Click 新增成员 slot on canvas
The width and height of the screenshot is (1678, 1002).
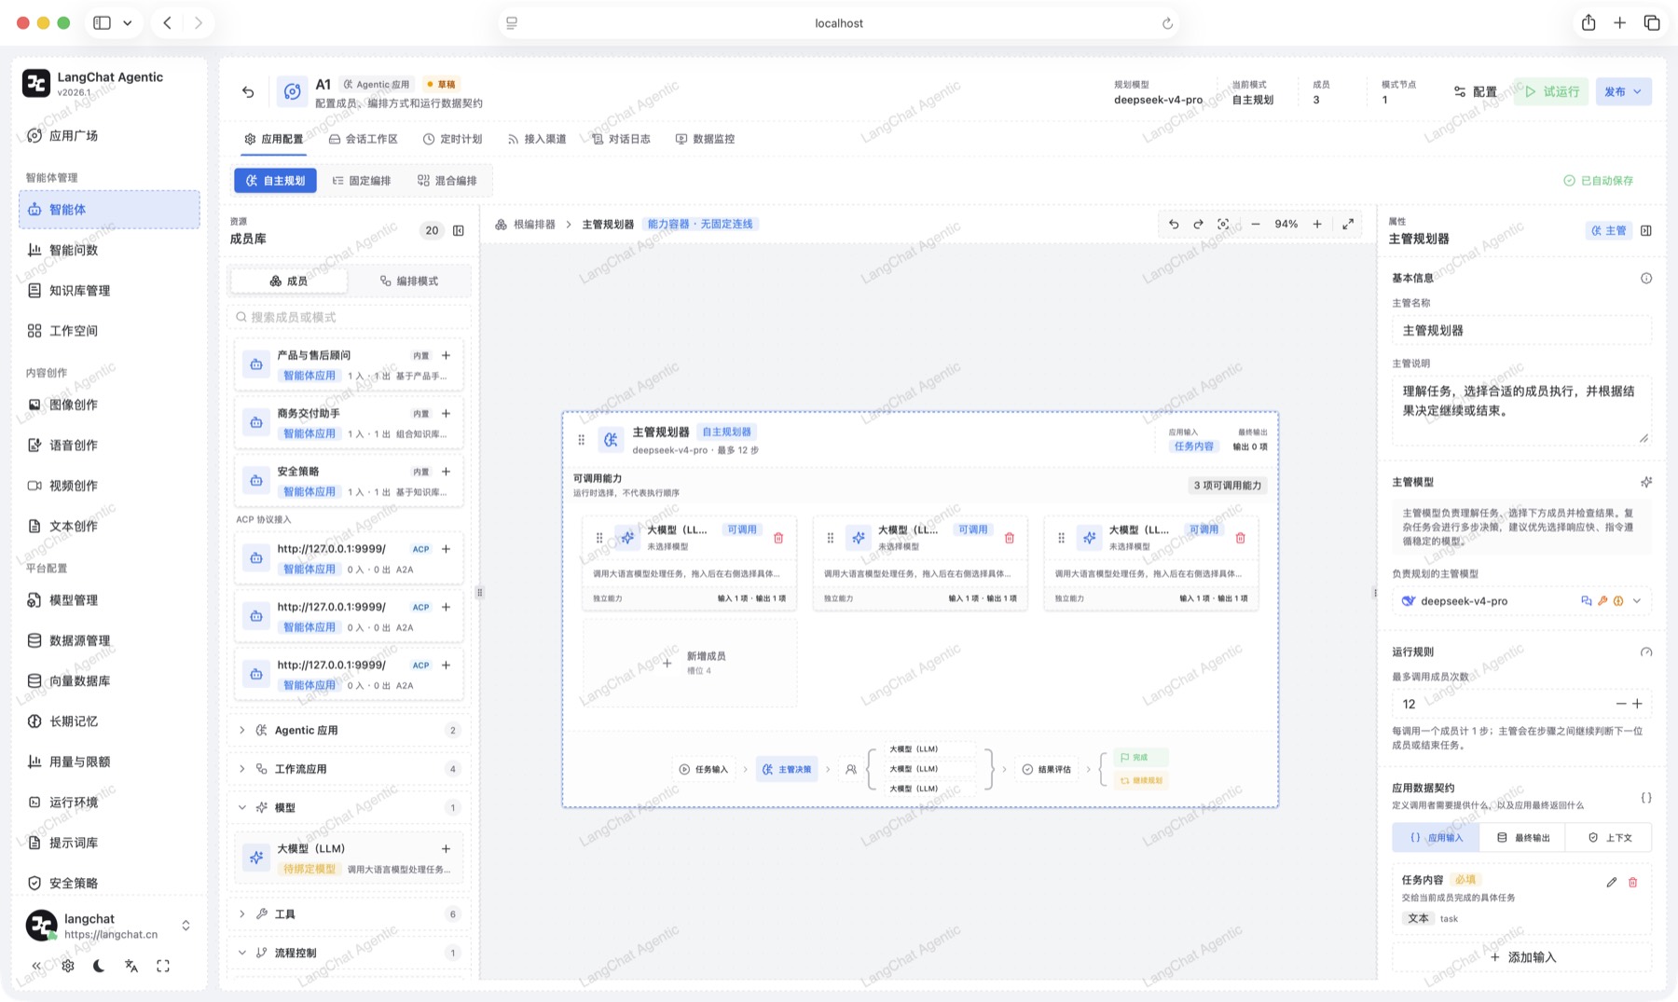click(x=690, y=663)
